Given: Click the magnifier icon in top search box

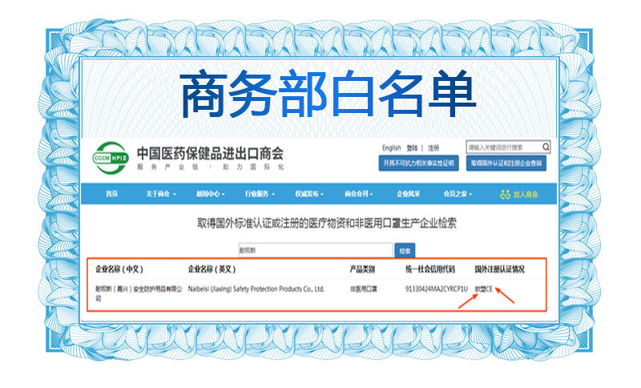Looking at the screenshot, I should [546, 147].
